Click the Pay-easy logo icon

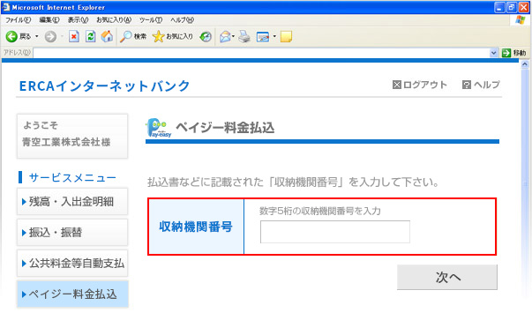159,128
